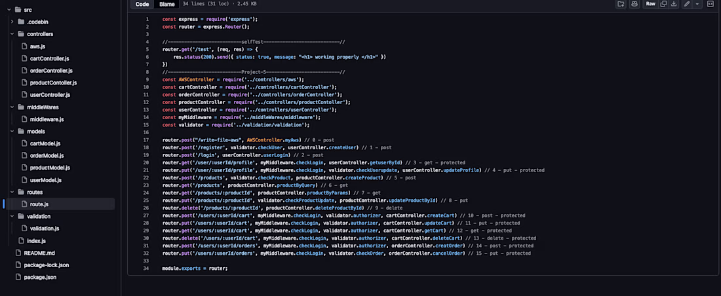Open orderModel.js in the file tree
Screen dimensions: 721x296
tap(47, 156)
